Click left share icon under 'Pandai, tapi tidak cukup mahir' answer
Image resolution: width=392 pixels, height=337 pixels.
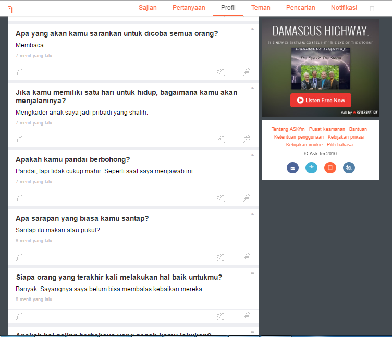(19, 198)
